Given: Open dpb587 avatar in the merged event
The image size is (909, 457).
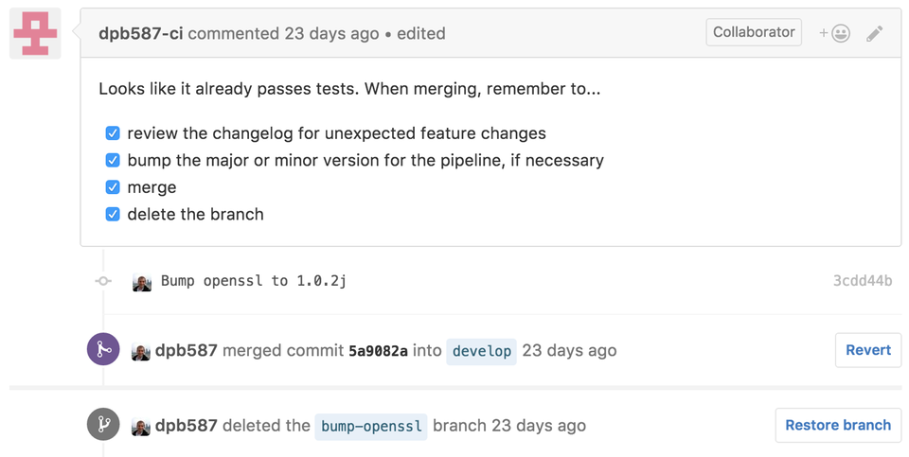Looking at the screenshot, I should pos(141,351).
